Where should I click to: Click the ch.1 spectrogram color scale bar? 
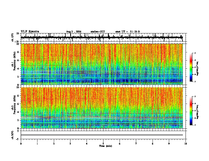[x=191, y=67]
